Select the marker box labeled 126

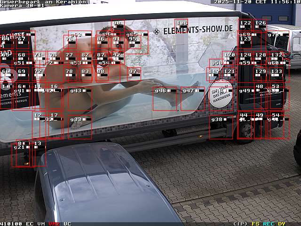(x=260, y=25)
